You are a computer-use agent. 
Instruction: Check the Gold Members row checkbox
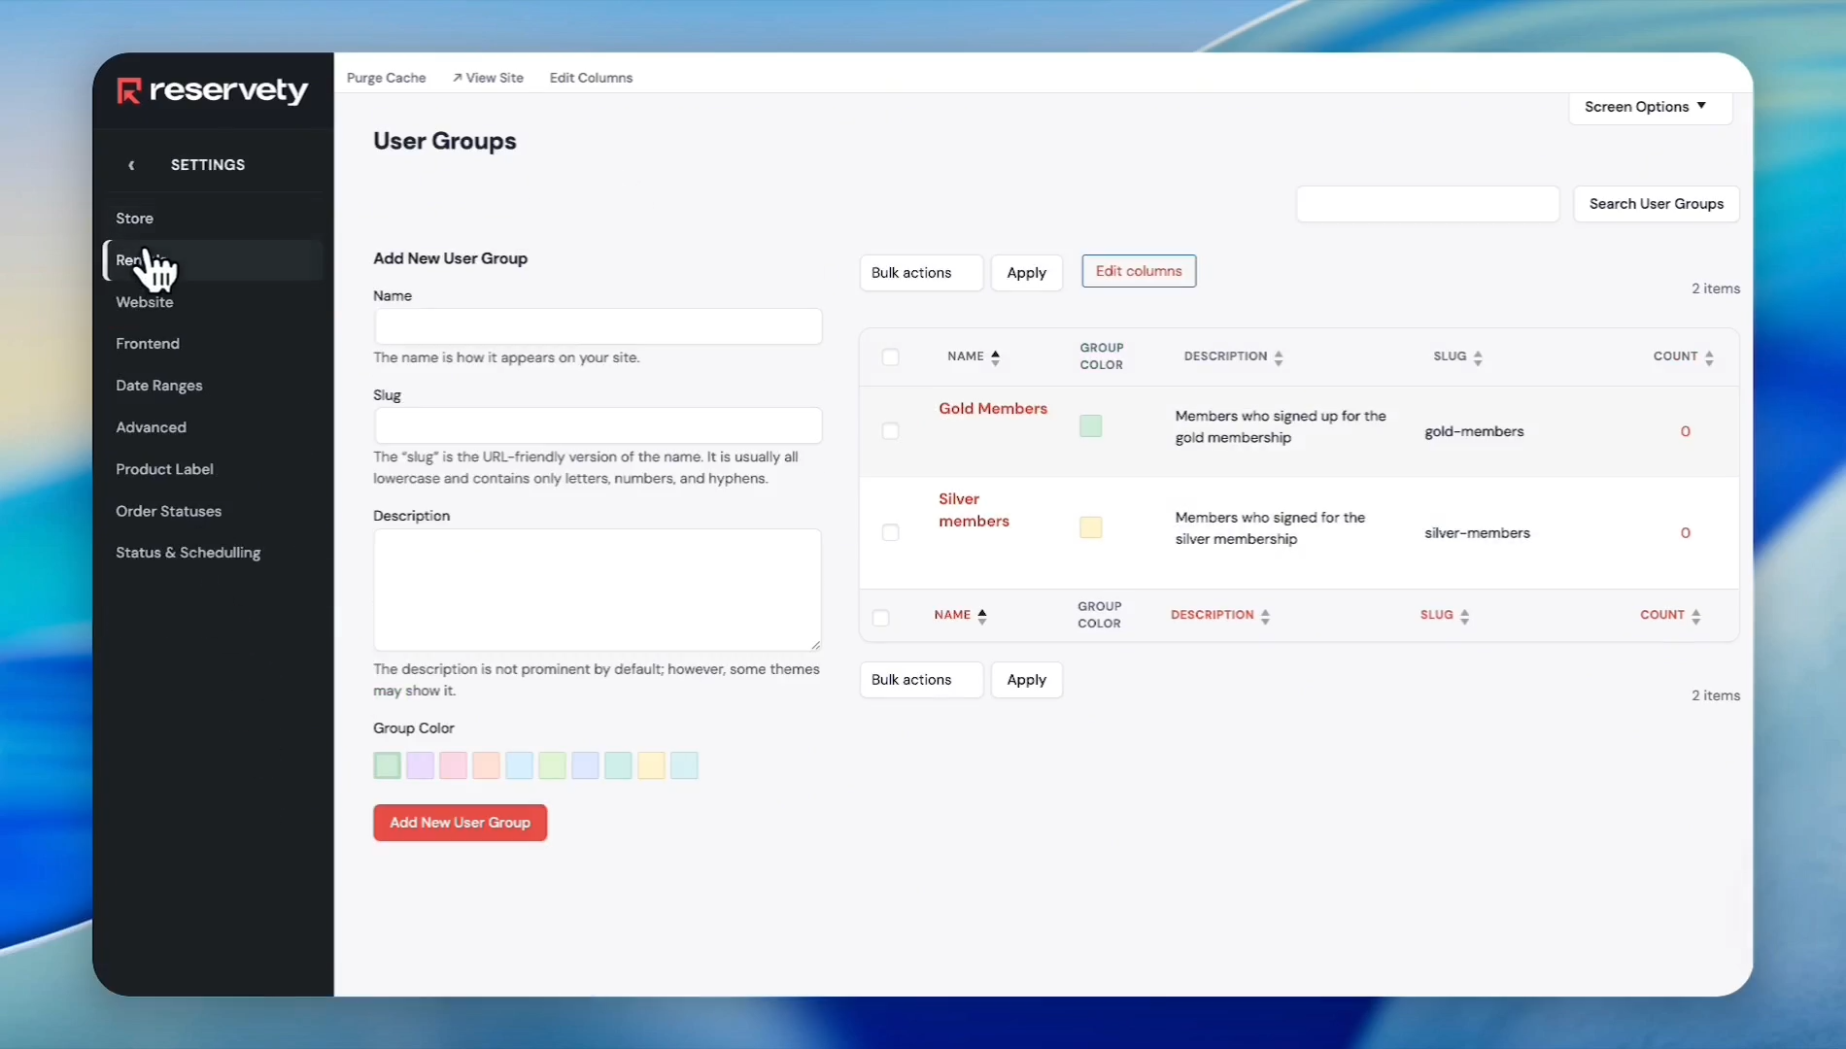click(890, 431)
